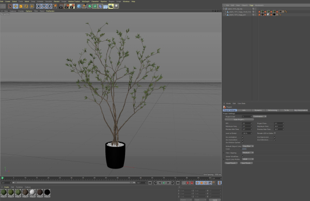Activate the Scale tool in top toolbar

pos(21,6)
